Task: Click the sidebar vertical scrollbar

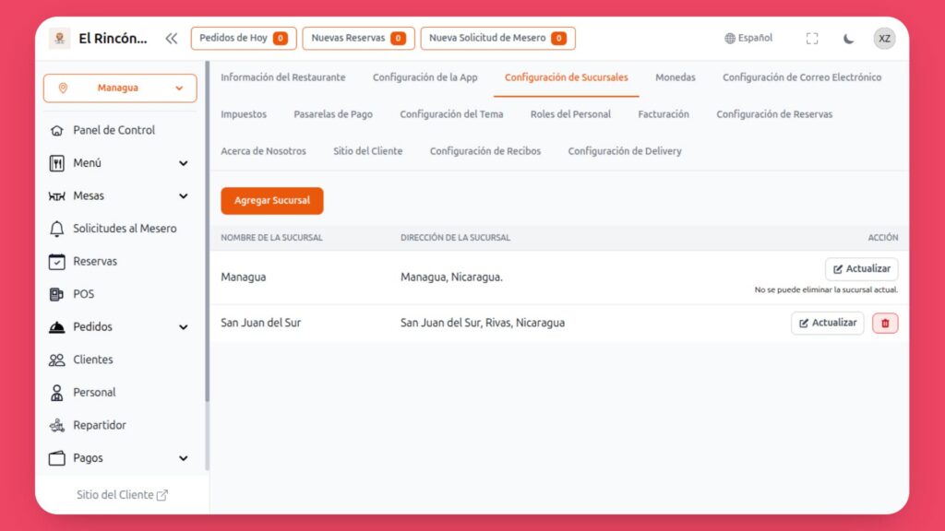Action: point(208,231)
